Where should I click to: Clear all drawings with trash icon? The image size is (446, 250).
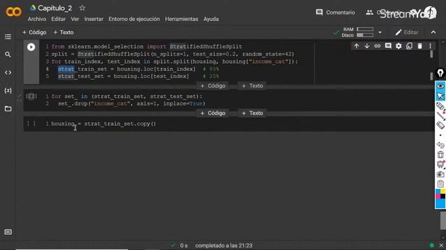pyautogui.click(x=440, y=154)
